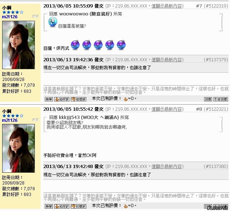
Task: Click the up-arrow small icon beside m2t126 in post #7
Action: (34, 16)
